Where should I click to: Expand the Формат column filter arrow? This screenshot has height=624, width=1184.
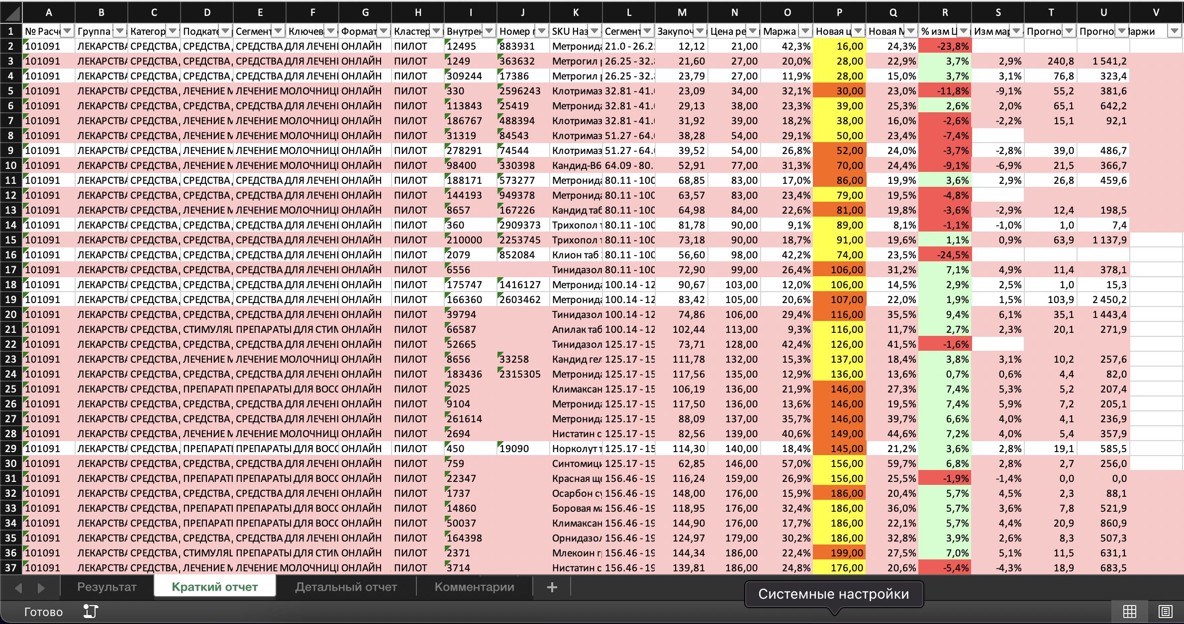pos(384,31)
